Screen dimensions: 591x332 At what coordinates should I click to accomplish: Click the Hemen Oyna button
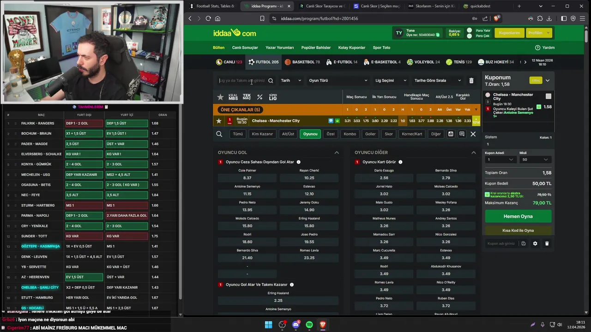pyautogui.click(x=518, y=216)
